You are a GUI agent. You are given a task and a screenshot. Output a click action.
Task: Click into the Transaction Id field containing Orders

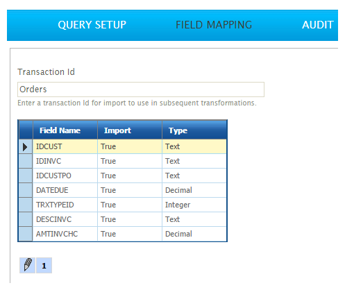(141, 89)
